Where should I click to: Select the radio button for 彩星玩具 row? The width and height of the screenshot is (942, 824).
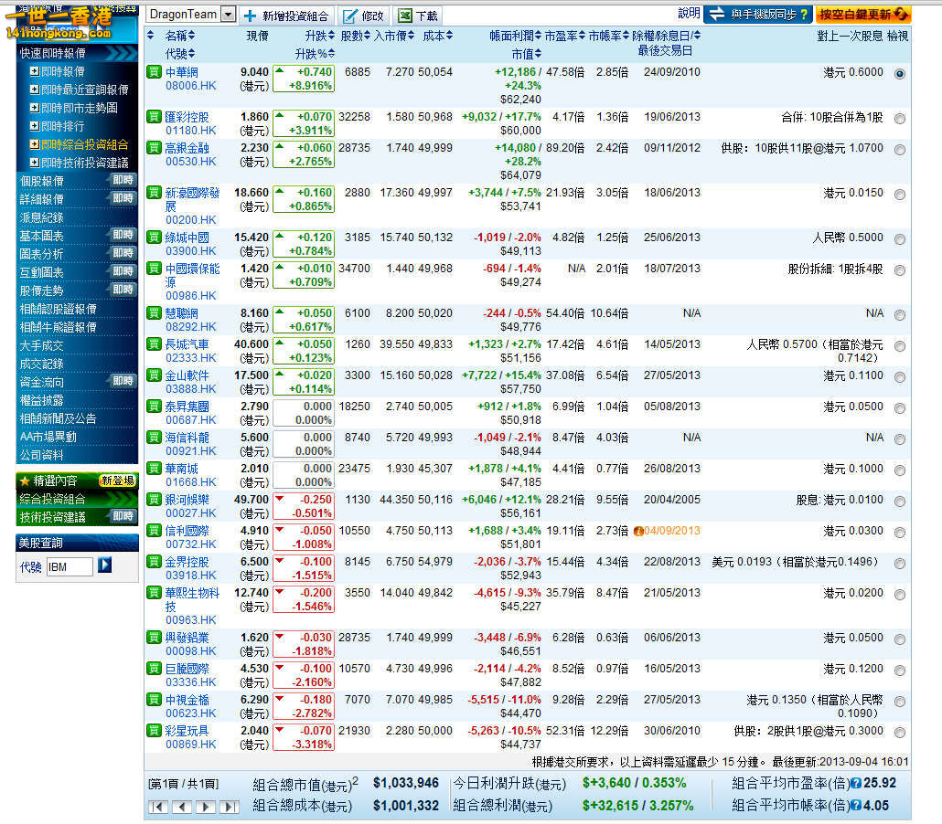(x=899, y=732)
